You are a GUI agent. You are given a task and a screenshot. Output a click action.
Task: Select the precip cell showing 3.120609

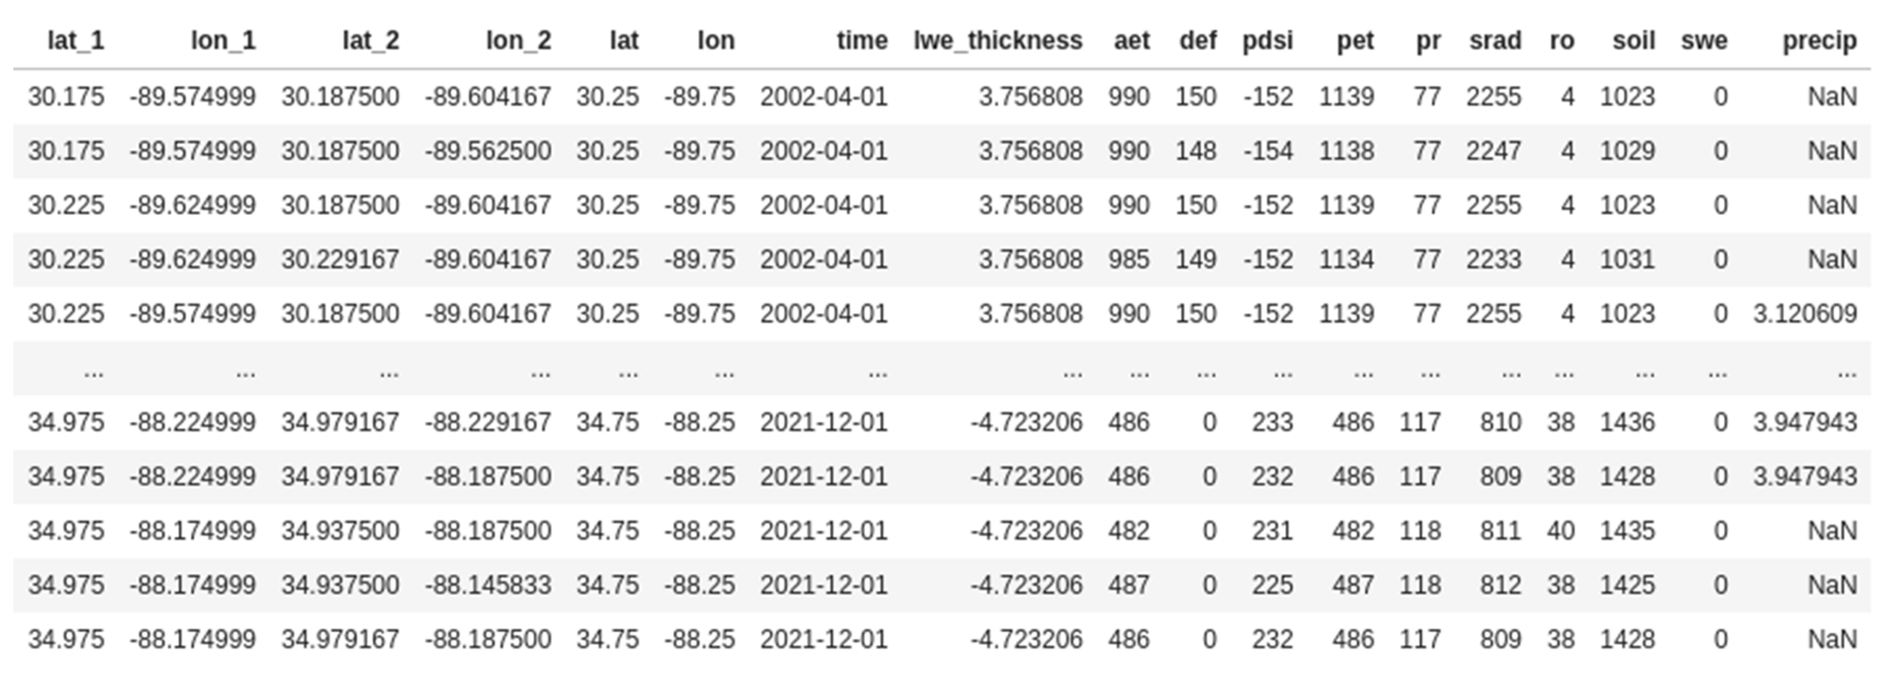pos(1805,313)
